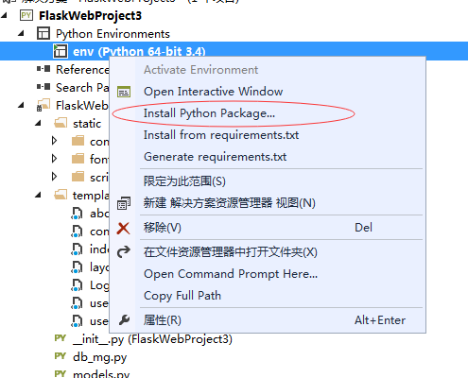Image resolution: width=468 pixels, height=378 pixels.
Task: Click the wrench properties icon in the menu
Action: 124,320
